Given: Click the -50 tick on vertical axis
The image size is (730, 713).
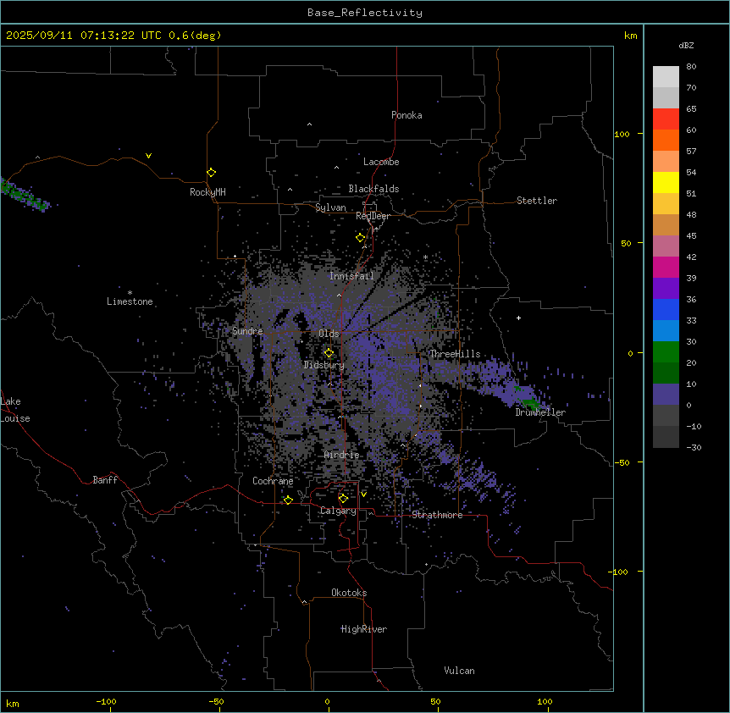Looking at the screenshot, I should point(622,462).
